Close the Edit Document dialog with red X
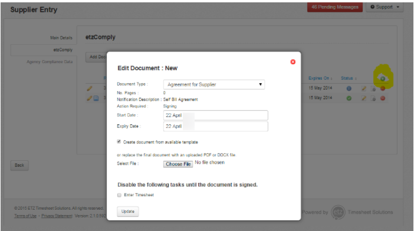The width and height of the screenshot is (414, 231). (293, 62)
